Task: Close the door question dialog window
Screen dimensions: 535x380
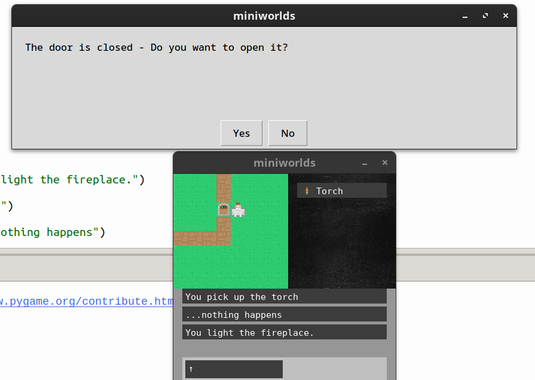Action: click(x=506, y=16)
